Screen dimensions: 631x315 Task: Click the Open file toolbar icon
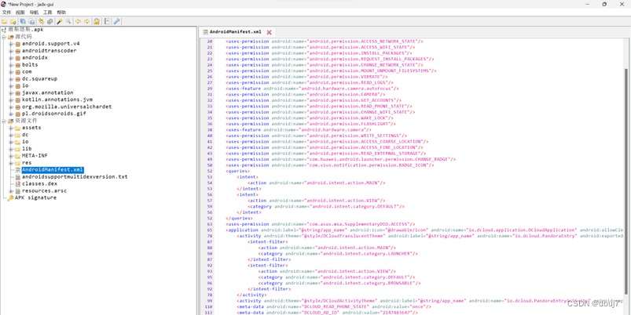pos(5,21)
